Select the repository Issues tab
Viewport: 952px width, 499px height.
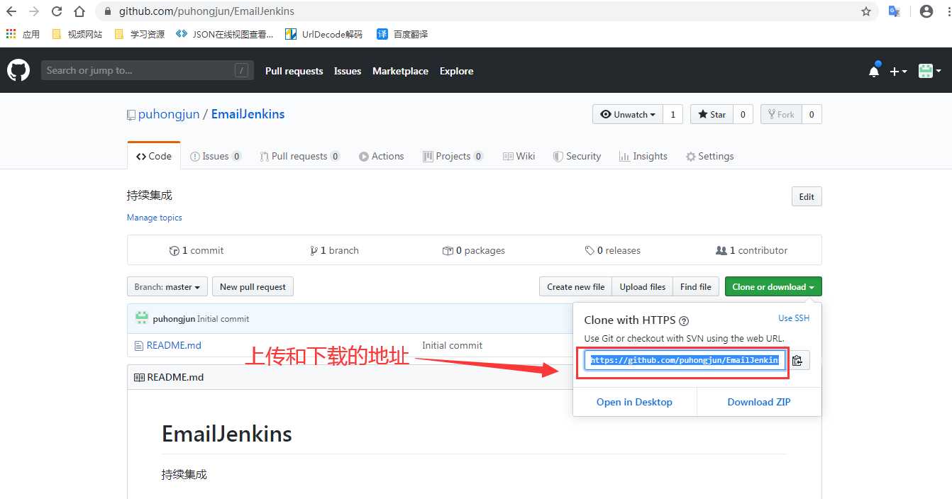click(x=216, y=156)
